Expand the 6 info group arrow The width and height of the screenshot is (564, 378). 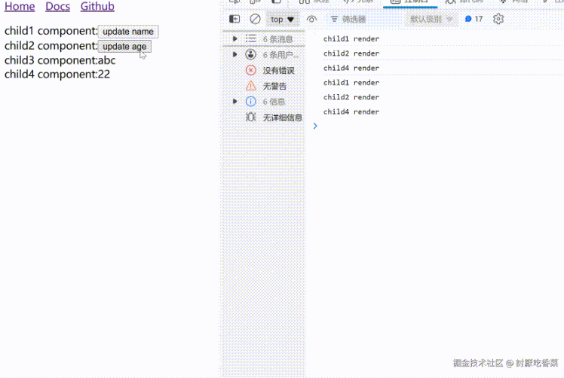tap(235, 102)
